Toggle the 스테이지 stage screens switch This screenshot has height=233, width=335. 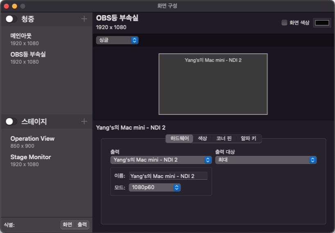tap(11, 121)
